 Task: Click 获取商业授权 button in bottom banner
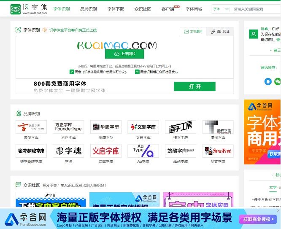(x=258, y=219)
